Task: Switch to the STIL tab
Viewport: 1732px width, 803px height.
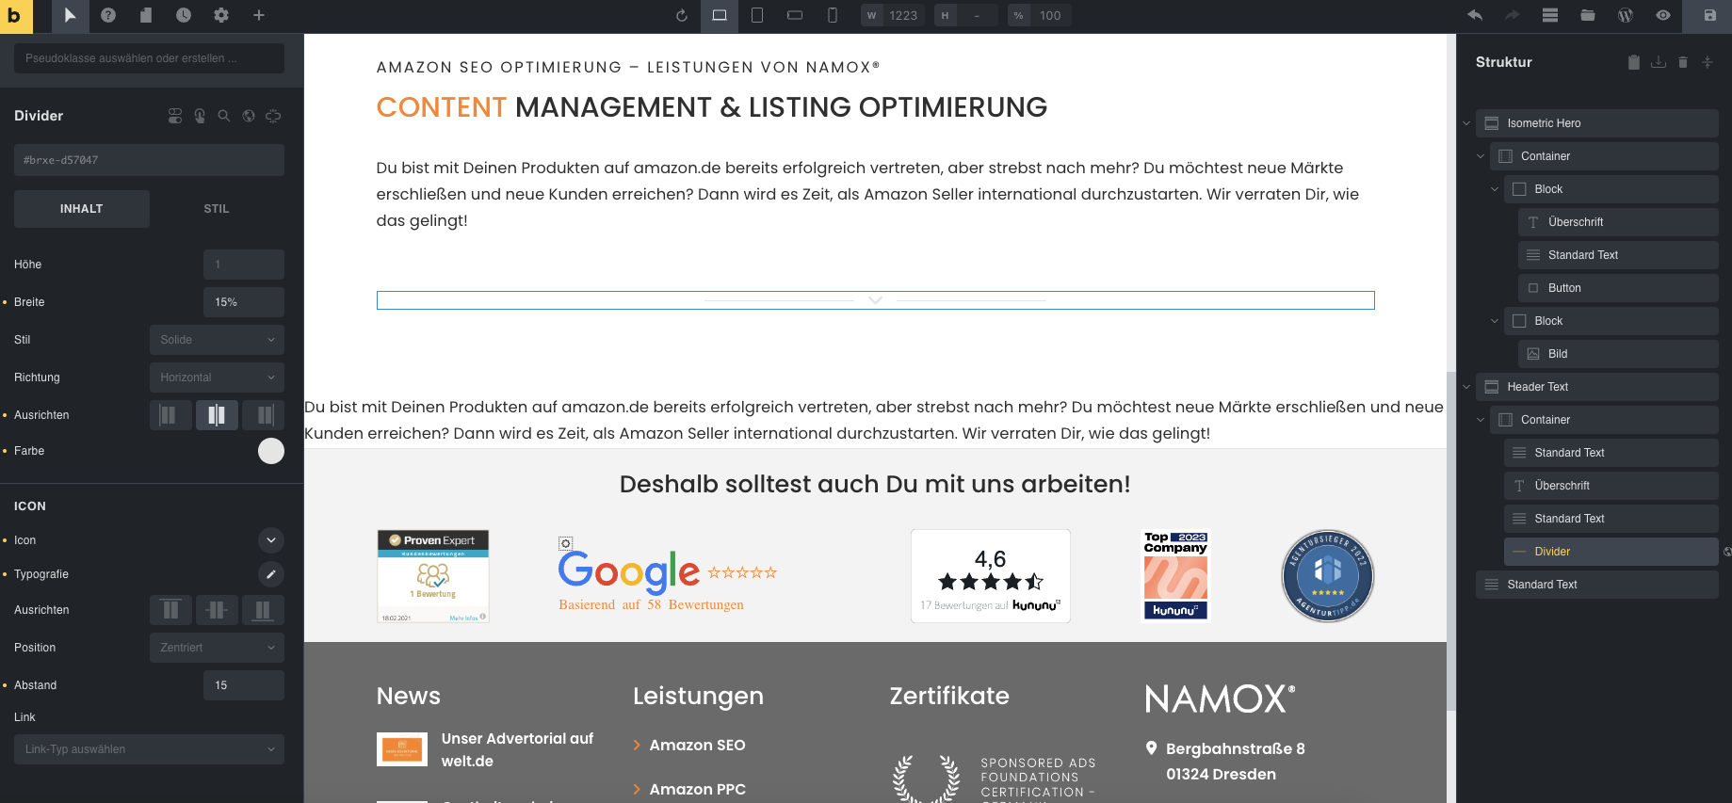Action: point(217,209)
